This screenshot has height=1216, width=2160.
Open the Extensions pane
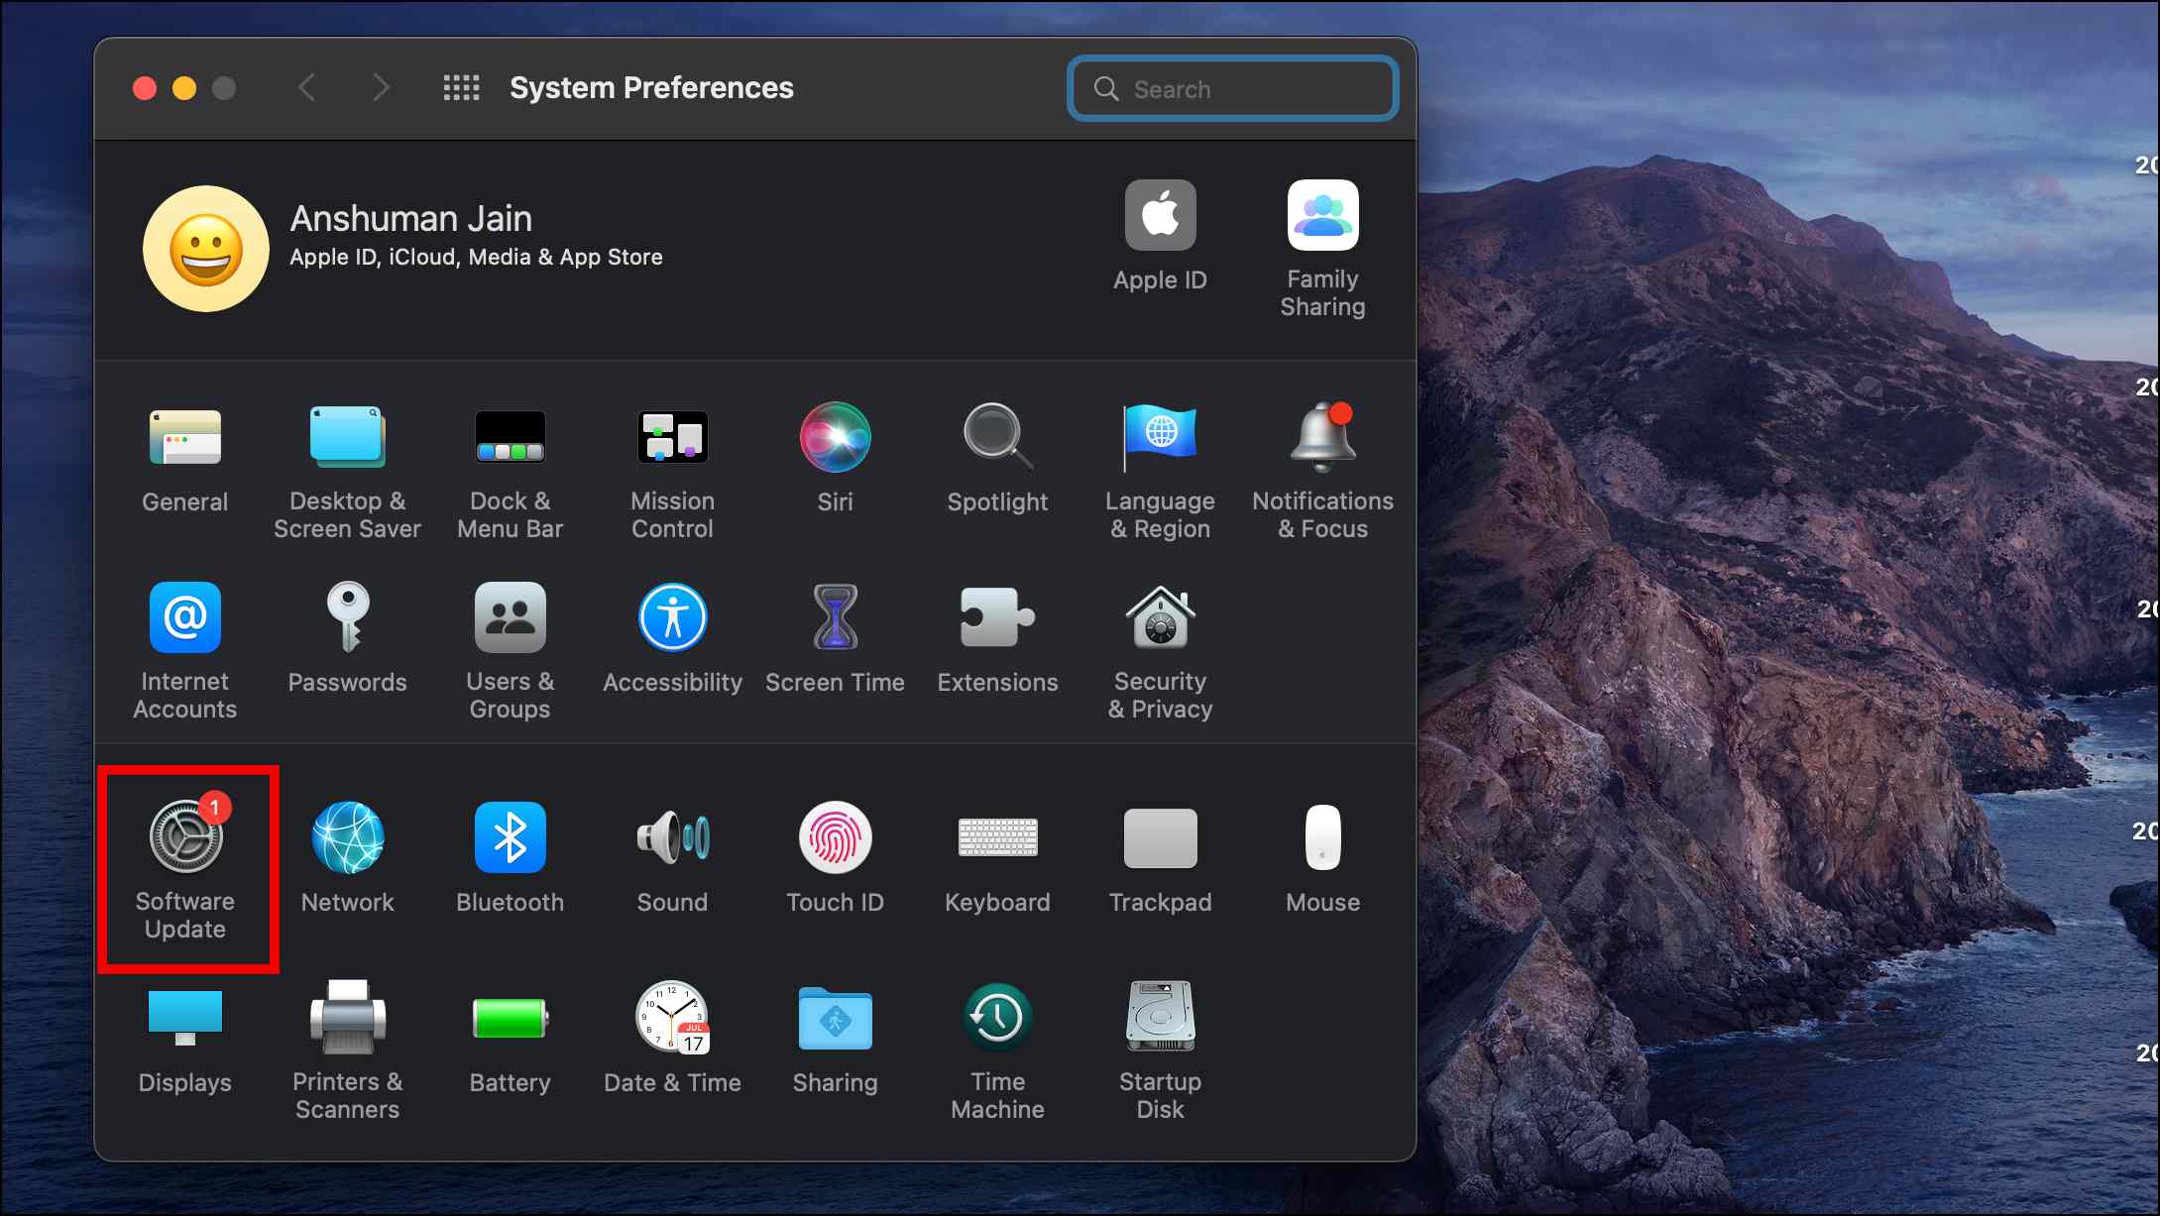(997, 639)
